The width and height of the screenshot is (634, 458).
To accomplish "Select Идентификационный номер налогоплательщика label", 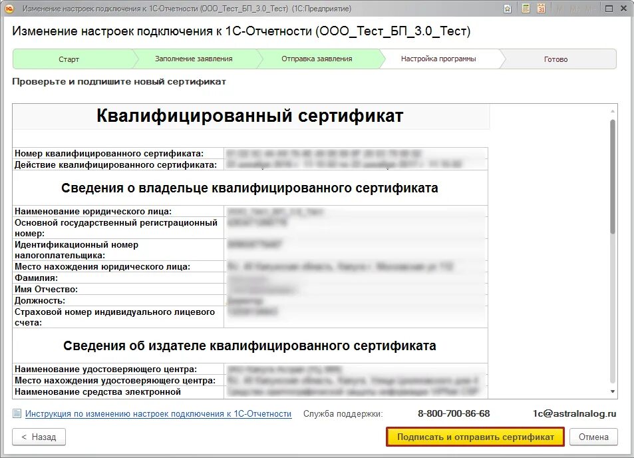I will coord(77,250).
